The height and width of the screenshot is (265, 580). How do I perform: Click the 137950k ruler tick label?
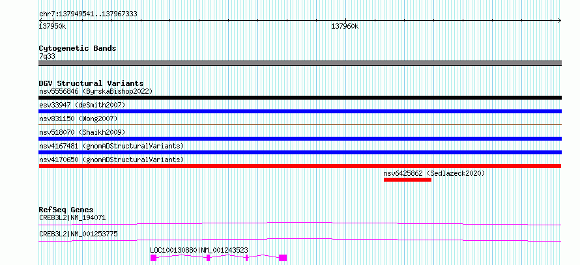(x=53, y=27)
